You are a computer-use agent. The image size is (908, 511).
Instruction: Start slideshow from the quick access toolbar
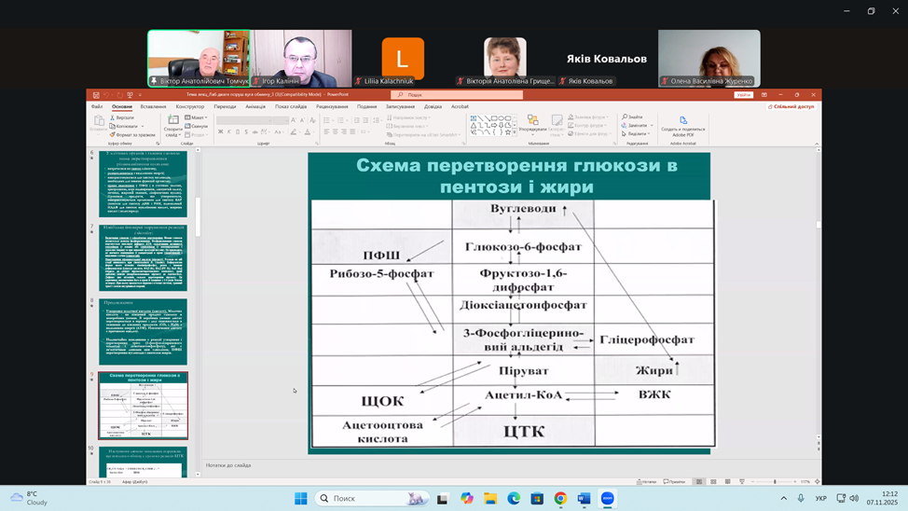point(130,95)
